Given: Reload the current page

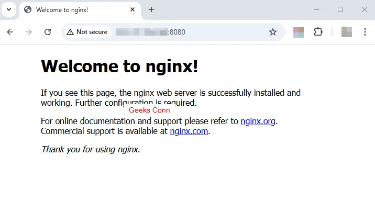Looking at the screenshot, I should click(x=48, y=32).
